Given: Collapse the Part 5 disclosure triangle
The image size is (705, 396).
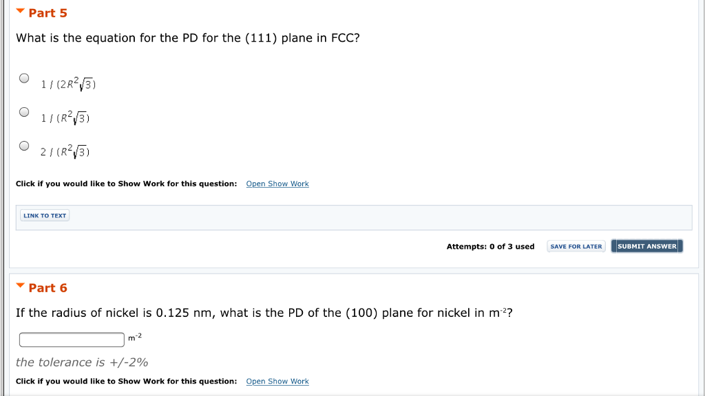Looking at the screenshot, I should 20,12.
